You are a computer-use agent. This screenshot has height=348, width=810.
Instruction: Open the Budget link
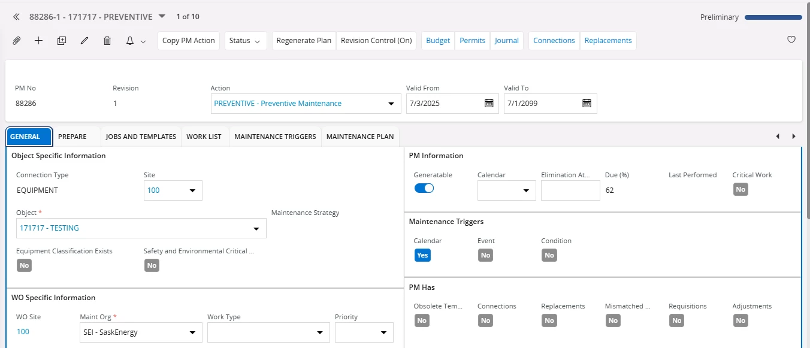point(438,41)
